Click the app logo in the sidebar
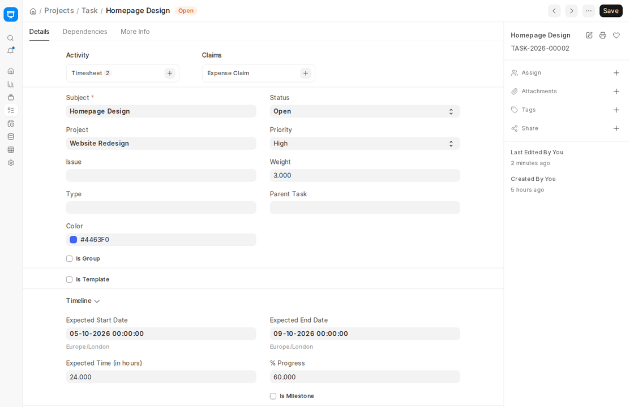The image size is (634, 407). click(11, 15)
